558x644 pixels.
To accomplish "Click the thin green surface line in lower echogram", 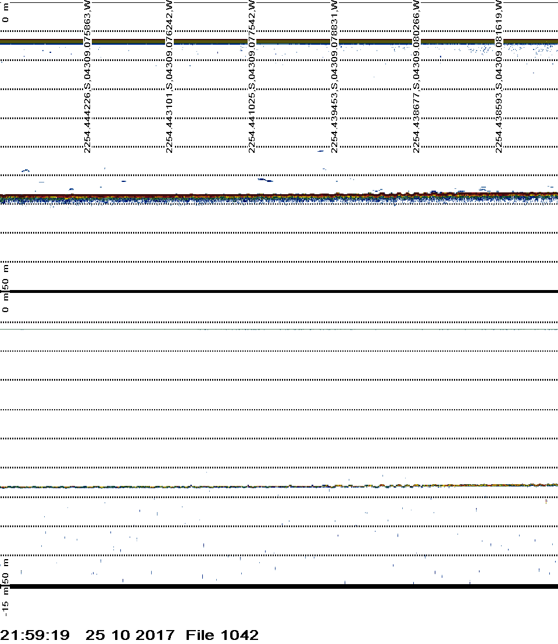I will coord(279,330).
